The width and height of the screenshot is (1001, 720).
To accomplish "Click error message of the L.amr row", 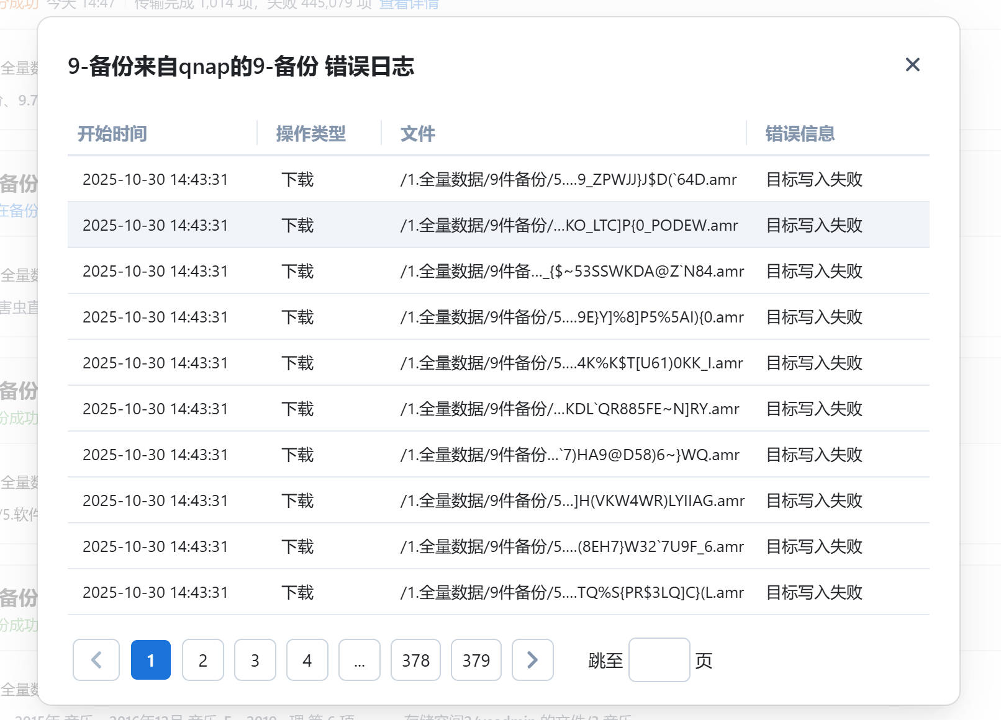I will click(814, 592).
